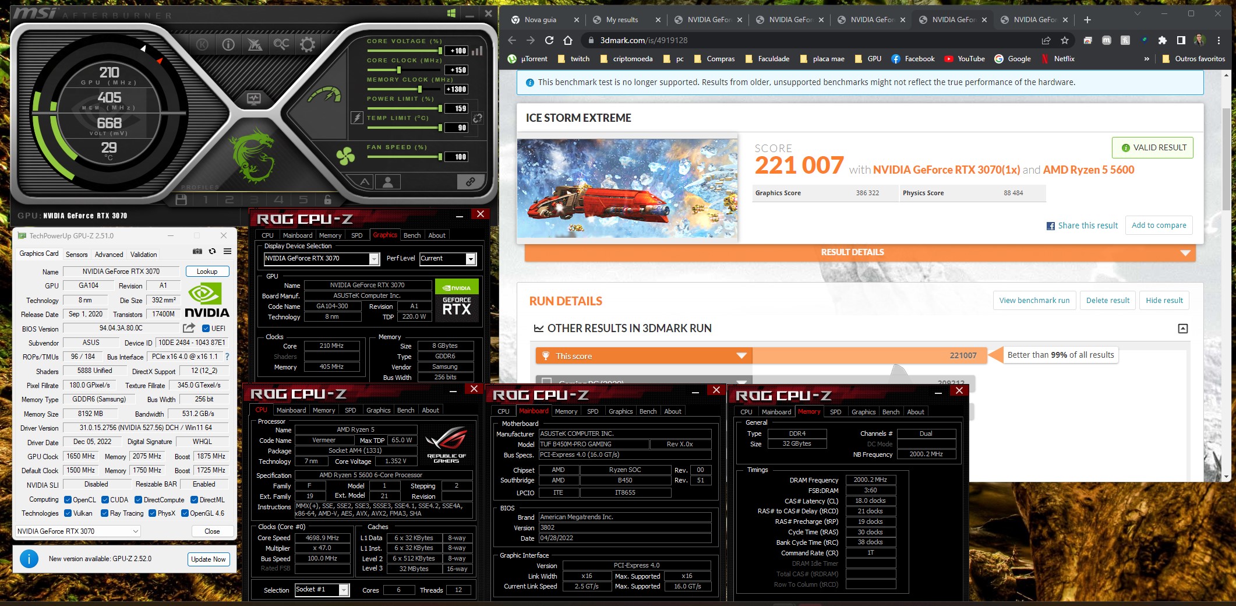Toggle fan speed auto mode A button
The height and width of the screenshot is (606, 1236).
(365, 182)
